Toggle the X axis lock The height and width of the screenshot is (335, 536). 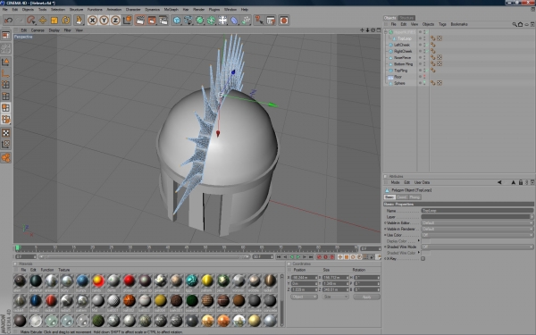[x=92, y=21]
